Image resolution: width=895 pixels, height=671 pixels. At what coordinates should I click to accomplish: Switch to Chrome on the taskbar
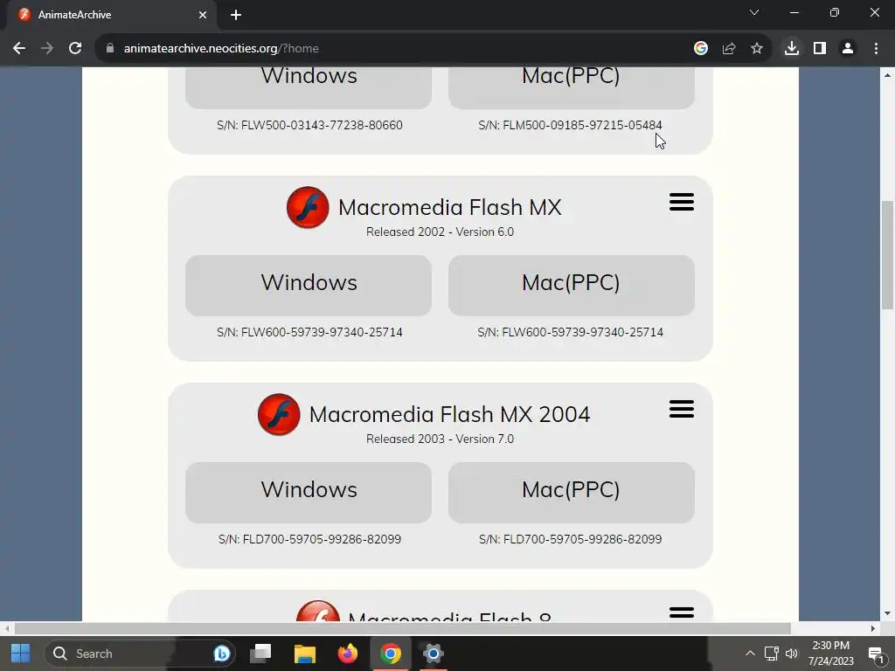[391, 654]
